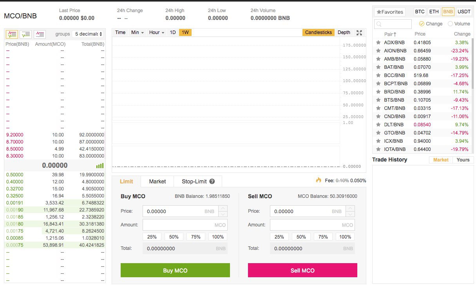The height and width of the screenshot is (287, 476).
Task: Click the green Buy MCO button
Action: click(x=175, y=270)
